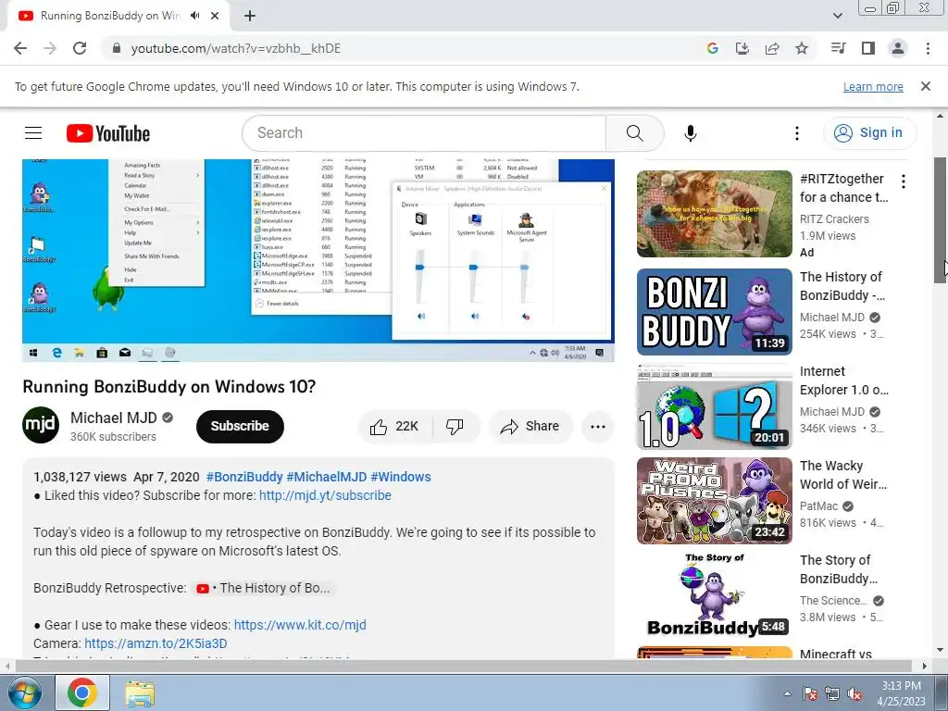
Task: Open The Story of BonziBuddy thumbnail
Action: point(714,595)
